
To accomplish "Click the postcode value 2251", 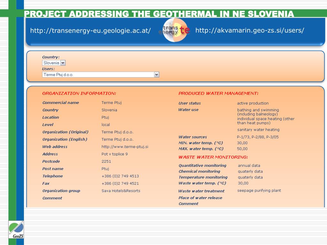I will click(106, 161).
